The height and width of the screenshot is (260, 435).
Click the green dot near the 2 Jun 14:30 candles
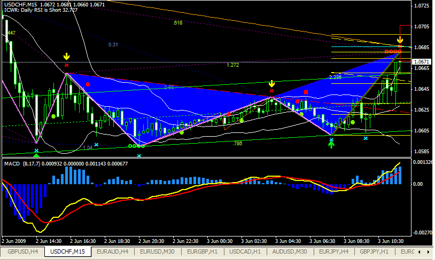tap(53, 116)
